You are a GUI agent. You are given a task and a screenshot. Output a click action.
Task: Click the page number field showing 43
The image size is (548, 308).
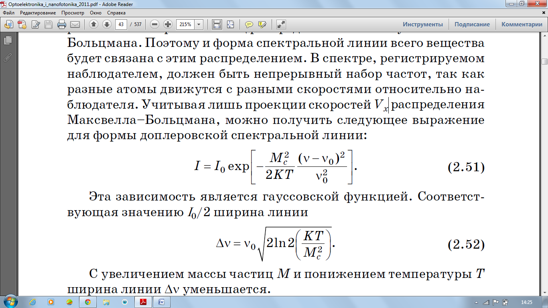121,24
